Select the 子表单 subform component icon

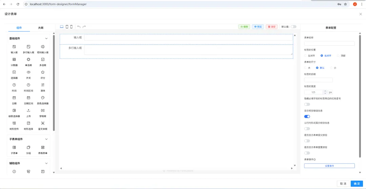coord(14,147)
